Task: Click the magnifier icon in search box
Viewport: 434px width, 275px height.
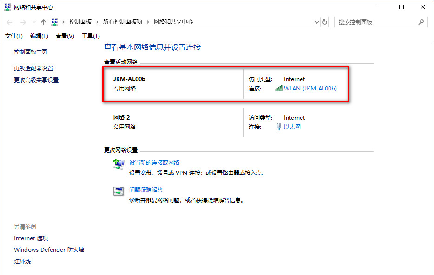Action: pyautogui.click(x=421, y=21)
